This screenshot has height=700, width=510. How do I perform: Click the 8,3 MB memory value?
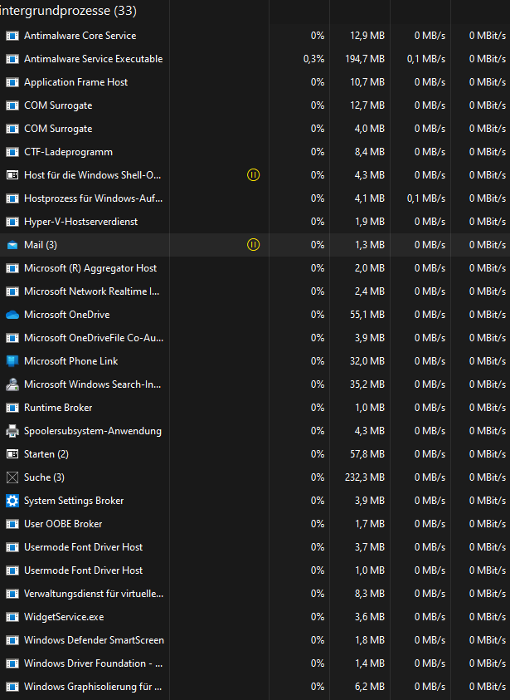tap(370, 594)
